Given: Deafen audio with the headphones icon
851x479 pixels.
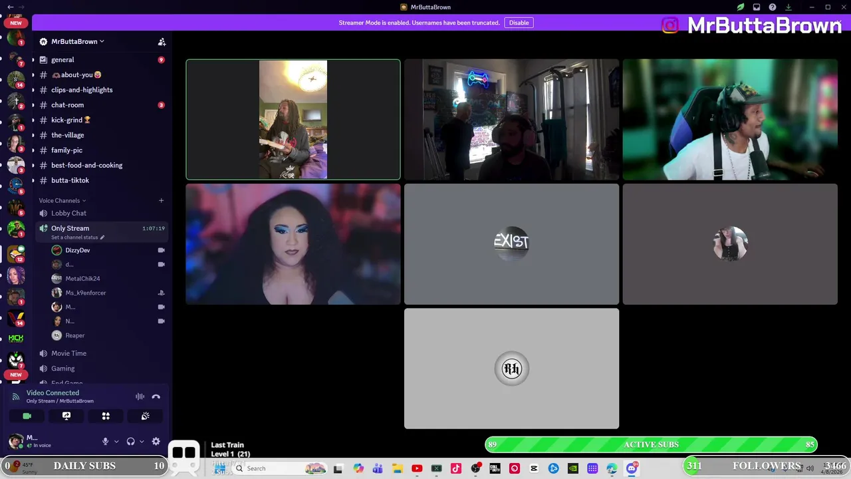Looking at the screenshot, I should 131,441.
